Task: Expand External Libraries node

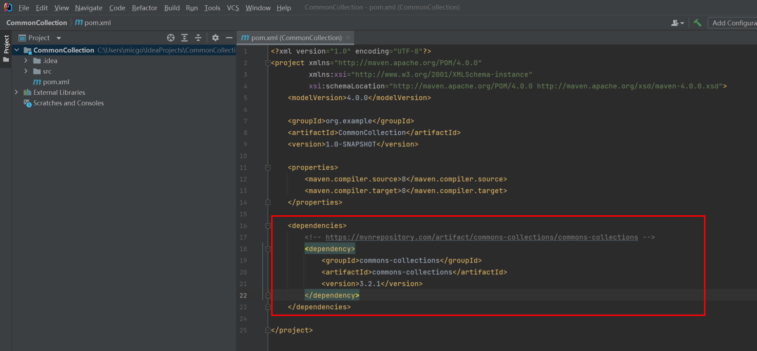Action: [16, 92]
